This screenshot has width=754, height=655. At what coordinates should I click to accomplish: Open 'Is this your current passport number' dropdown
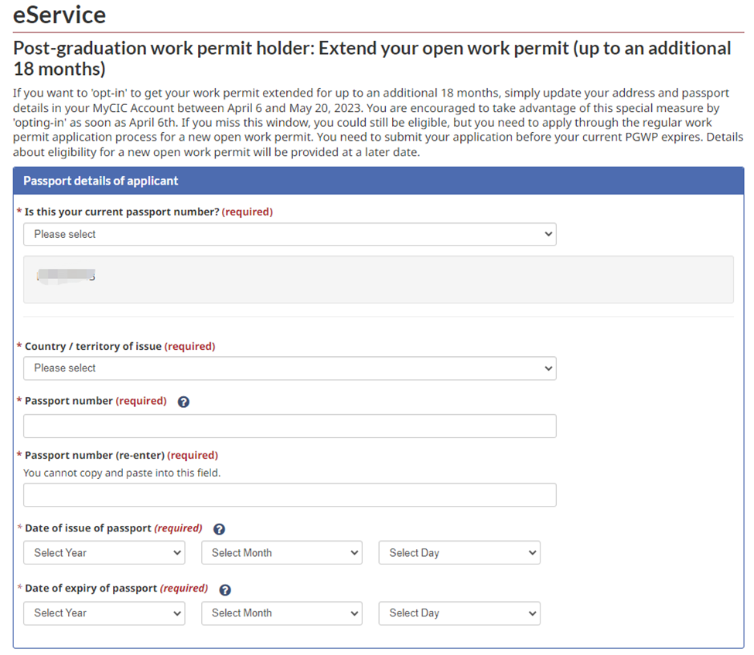tap(290, 234)
